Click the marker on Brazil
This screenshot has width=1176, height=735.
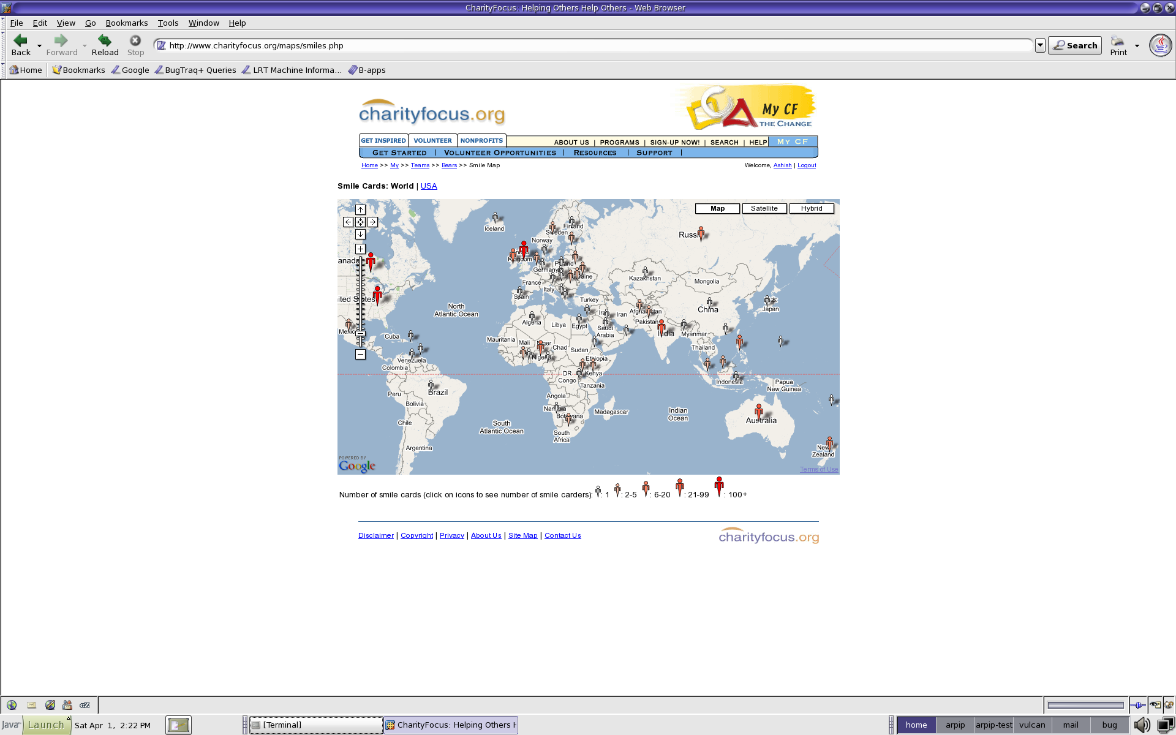point(431,385)
